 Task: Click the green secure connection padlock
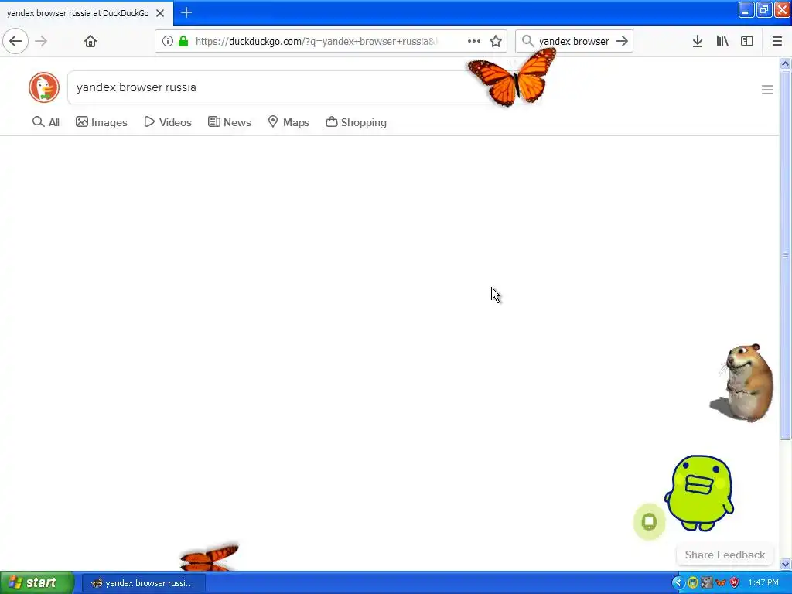coord(183,42)
